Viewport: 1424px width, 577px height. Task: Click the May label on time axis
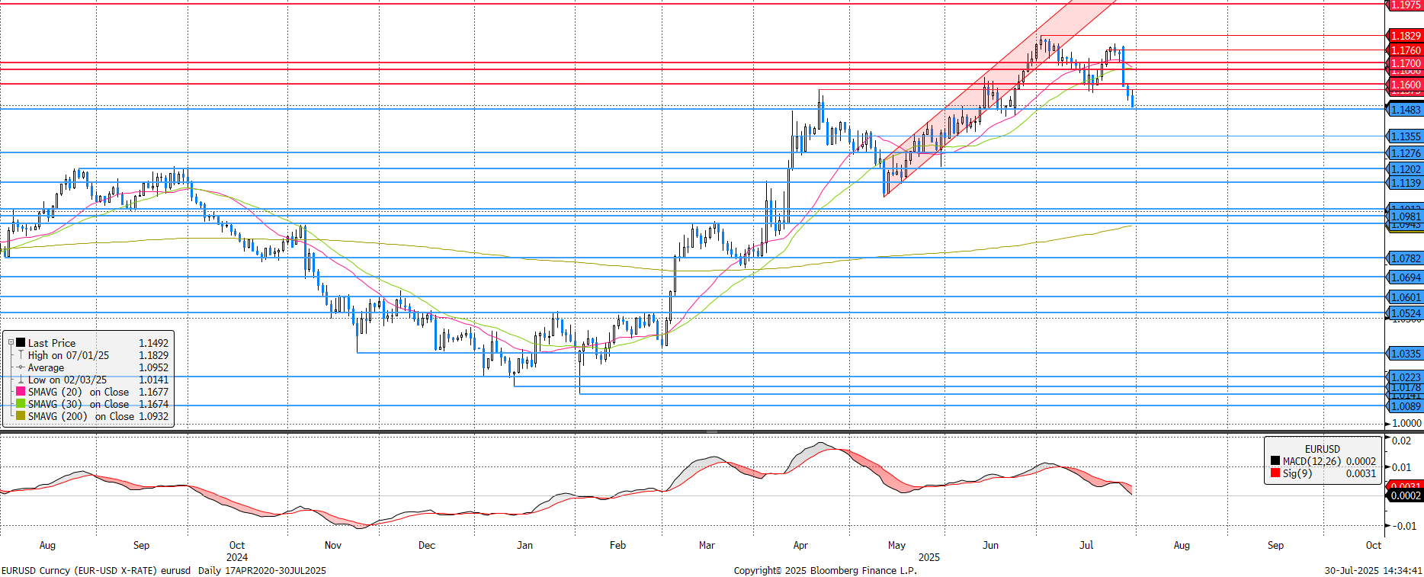point(896,545)
